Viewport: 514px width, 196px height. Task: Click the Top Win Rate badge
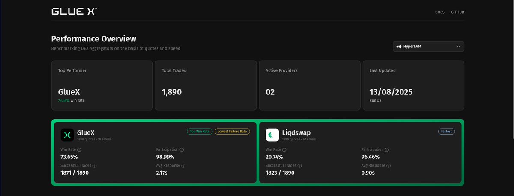point(200,132)
